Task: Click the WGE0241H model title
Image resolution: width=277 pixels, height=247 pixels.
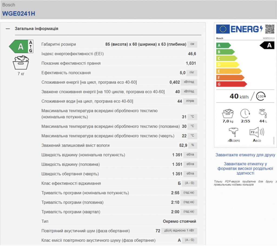Action: [x=19, y=13]
